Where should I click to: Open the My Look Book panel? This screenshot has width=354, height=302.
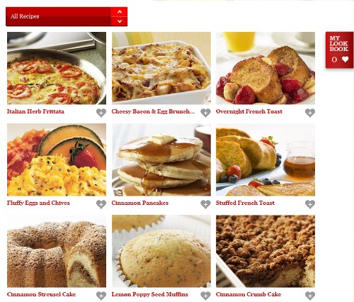coord(339,50)
